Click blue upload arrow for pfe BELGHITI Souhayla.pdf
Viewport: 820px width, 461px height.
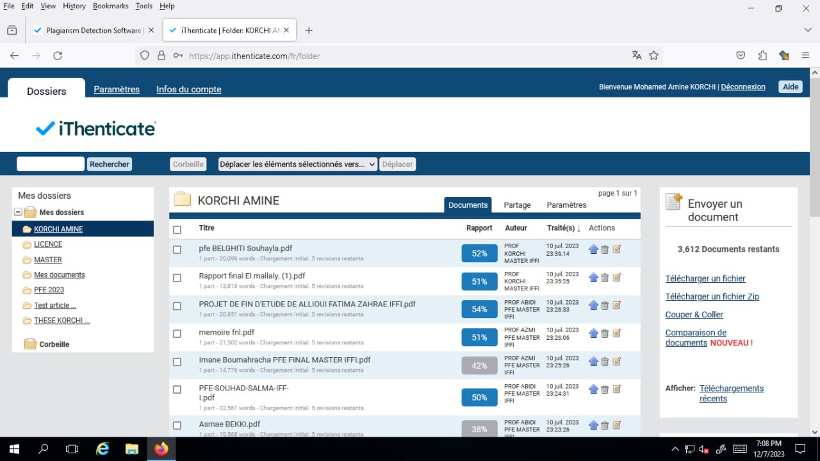(593, 249)
